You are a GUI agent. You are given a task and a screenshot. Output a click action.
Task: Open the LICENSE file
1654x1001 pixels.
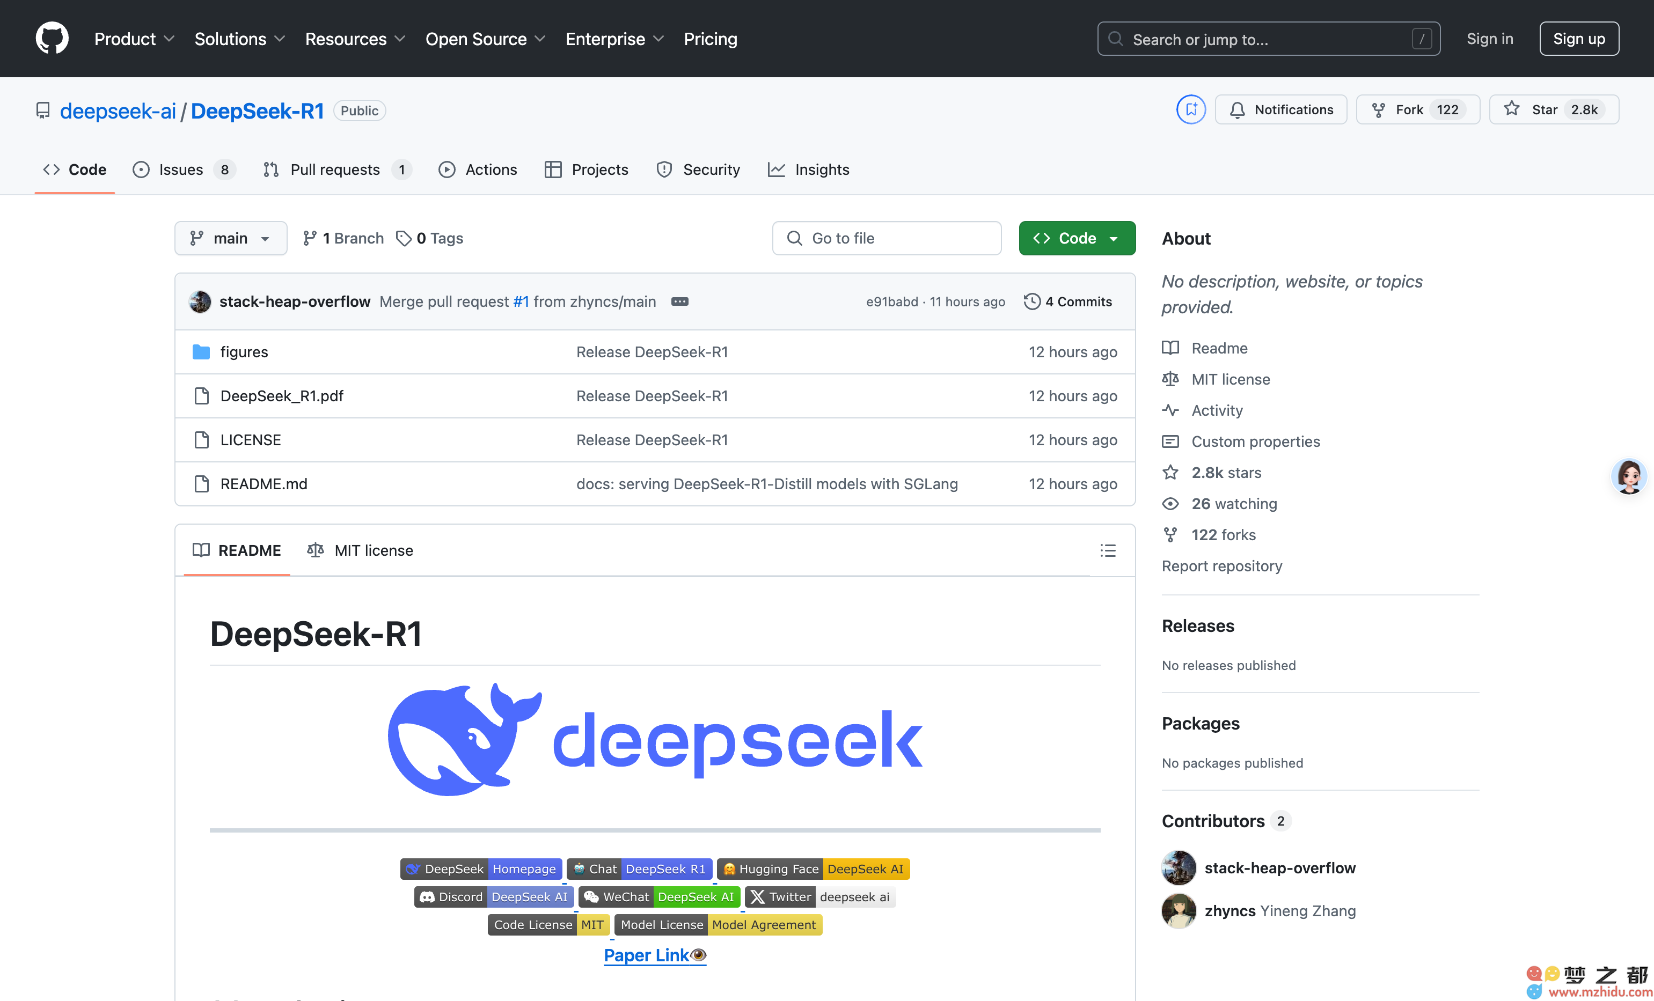[x=251, y=439]
